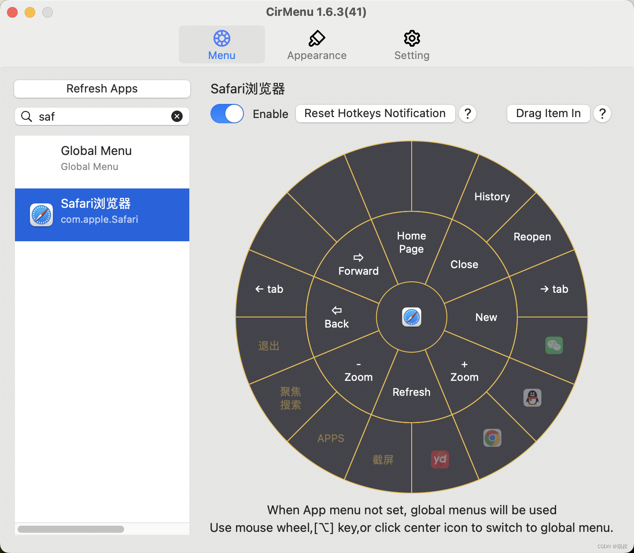This screenshot has width=634, height=553.
Task: Select the APPS outer segment
Action: pyautogui.click(x=331, y=438)
